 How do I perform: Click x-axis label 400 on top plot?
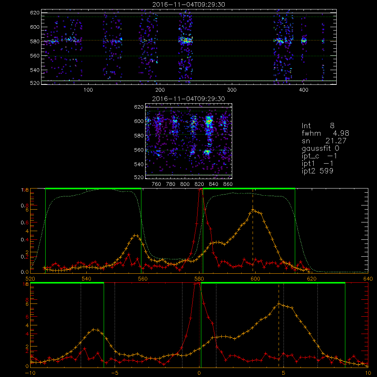[x=303, y=90]
